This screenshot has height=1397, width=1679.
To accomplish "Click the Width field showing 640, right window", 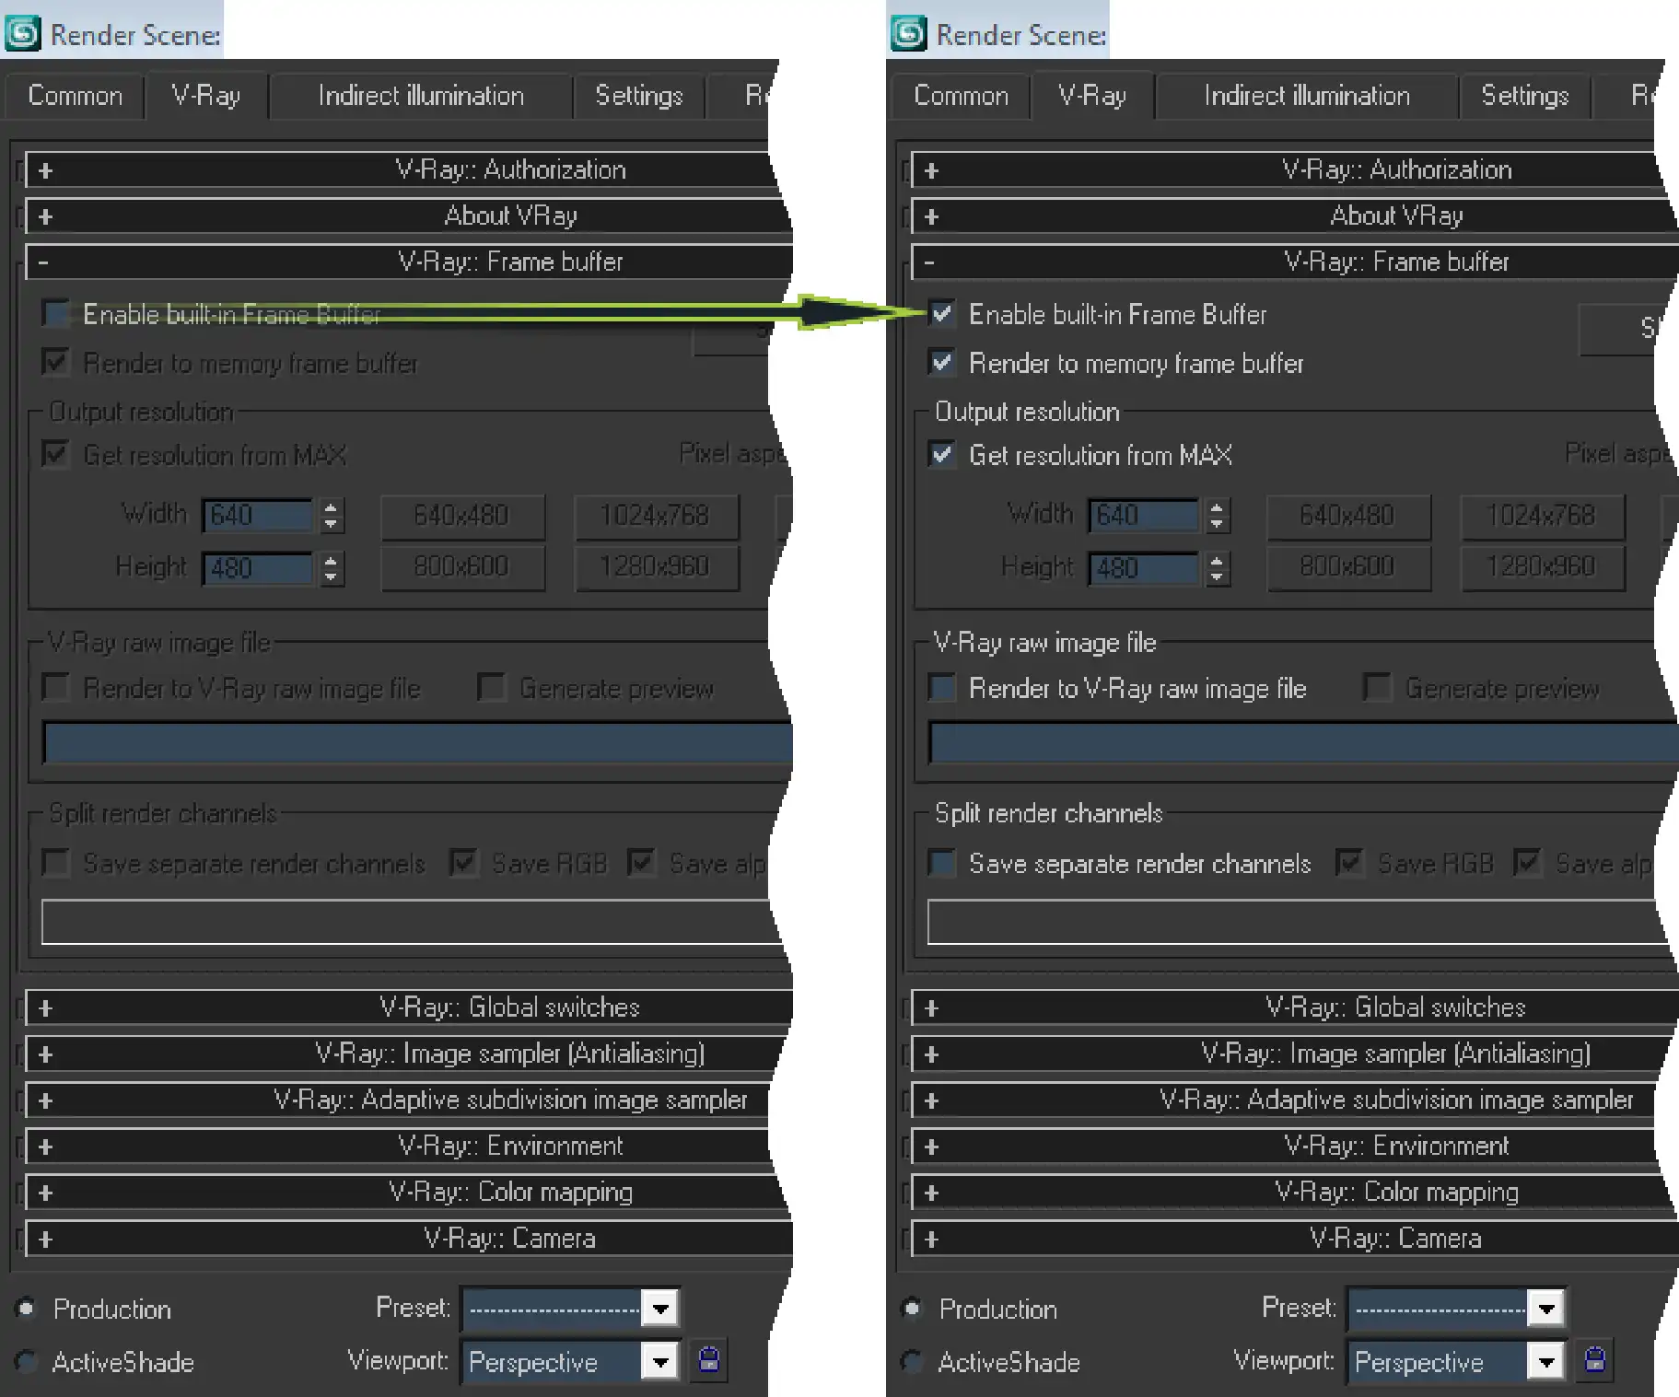I will point(1145,516).
